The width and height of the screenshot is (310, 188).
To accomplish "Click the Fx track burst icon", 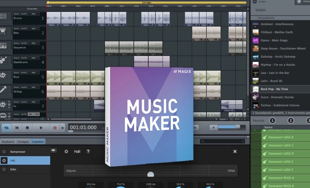I will (x=3, y=104).
